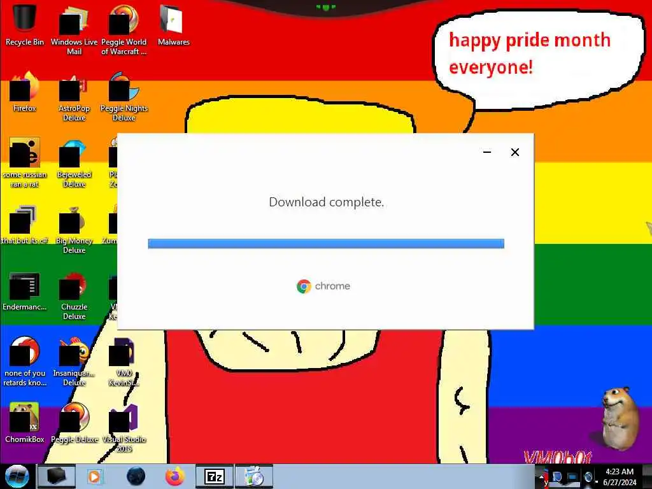Open the dark globe taskbar icon
Image resolution: width=652 pixels, height=489 pixels.
click(x=136, y=476)
